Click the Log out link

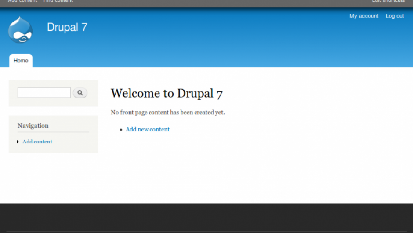(x=395, y=16)
